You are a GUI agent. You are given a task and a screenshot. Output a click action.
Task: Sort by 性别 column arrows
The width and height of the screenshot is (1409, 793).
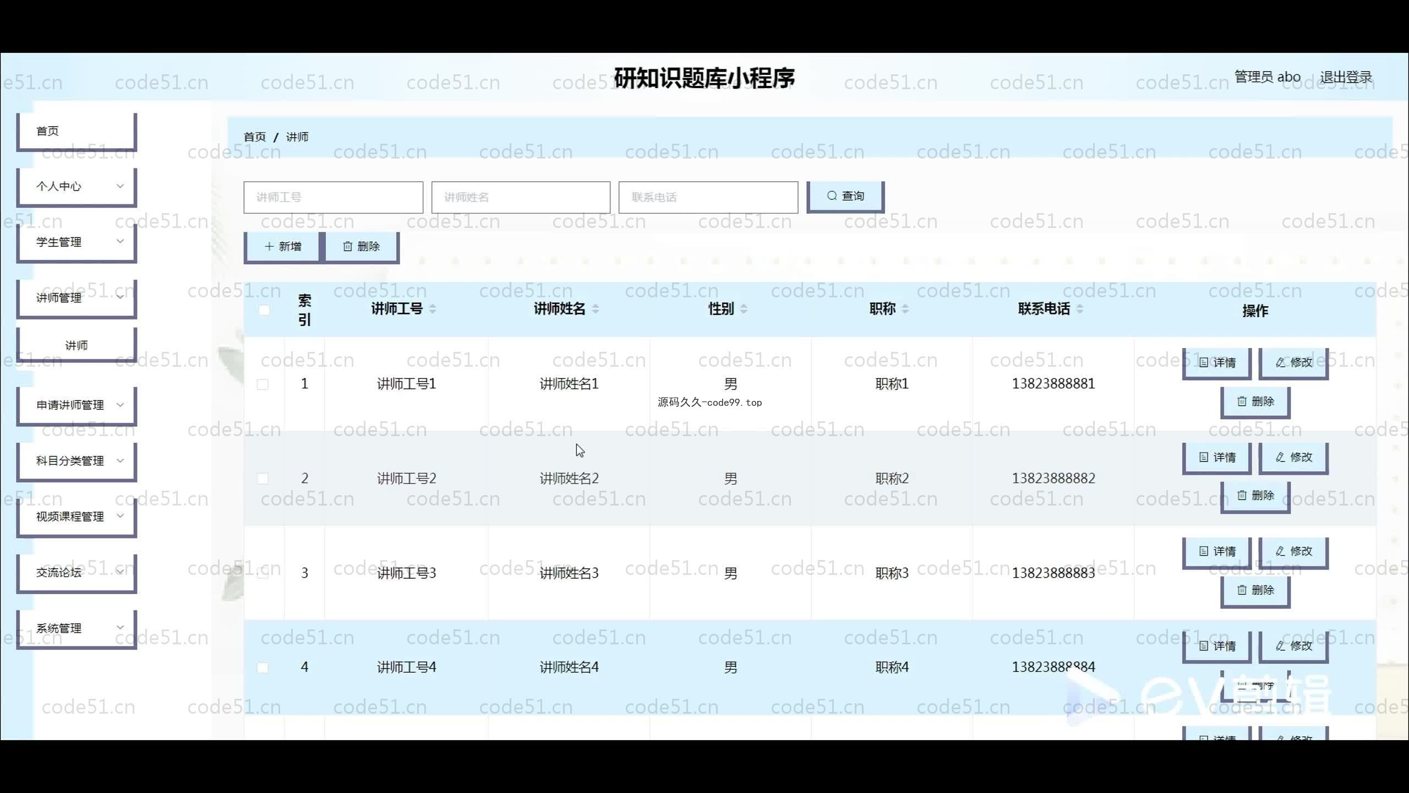point(744,309)
